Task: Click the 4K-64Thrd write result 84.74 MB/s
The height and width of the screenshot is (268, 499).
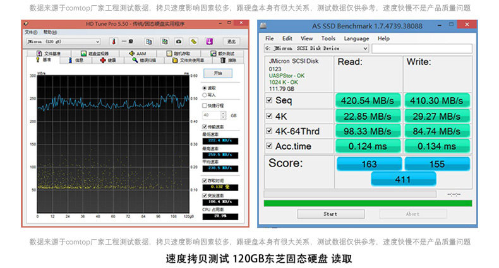Action: [436, 131]
